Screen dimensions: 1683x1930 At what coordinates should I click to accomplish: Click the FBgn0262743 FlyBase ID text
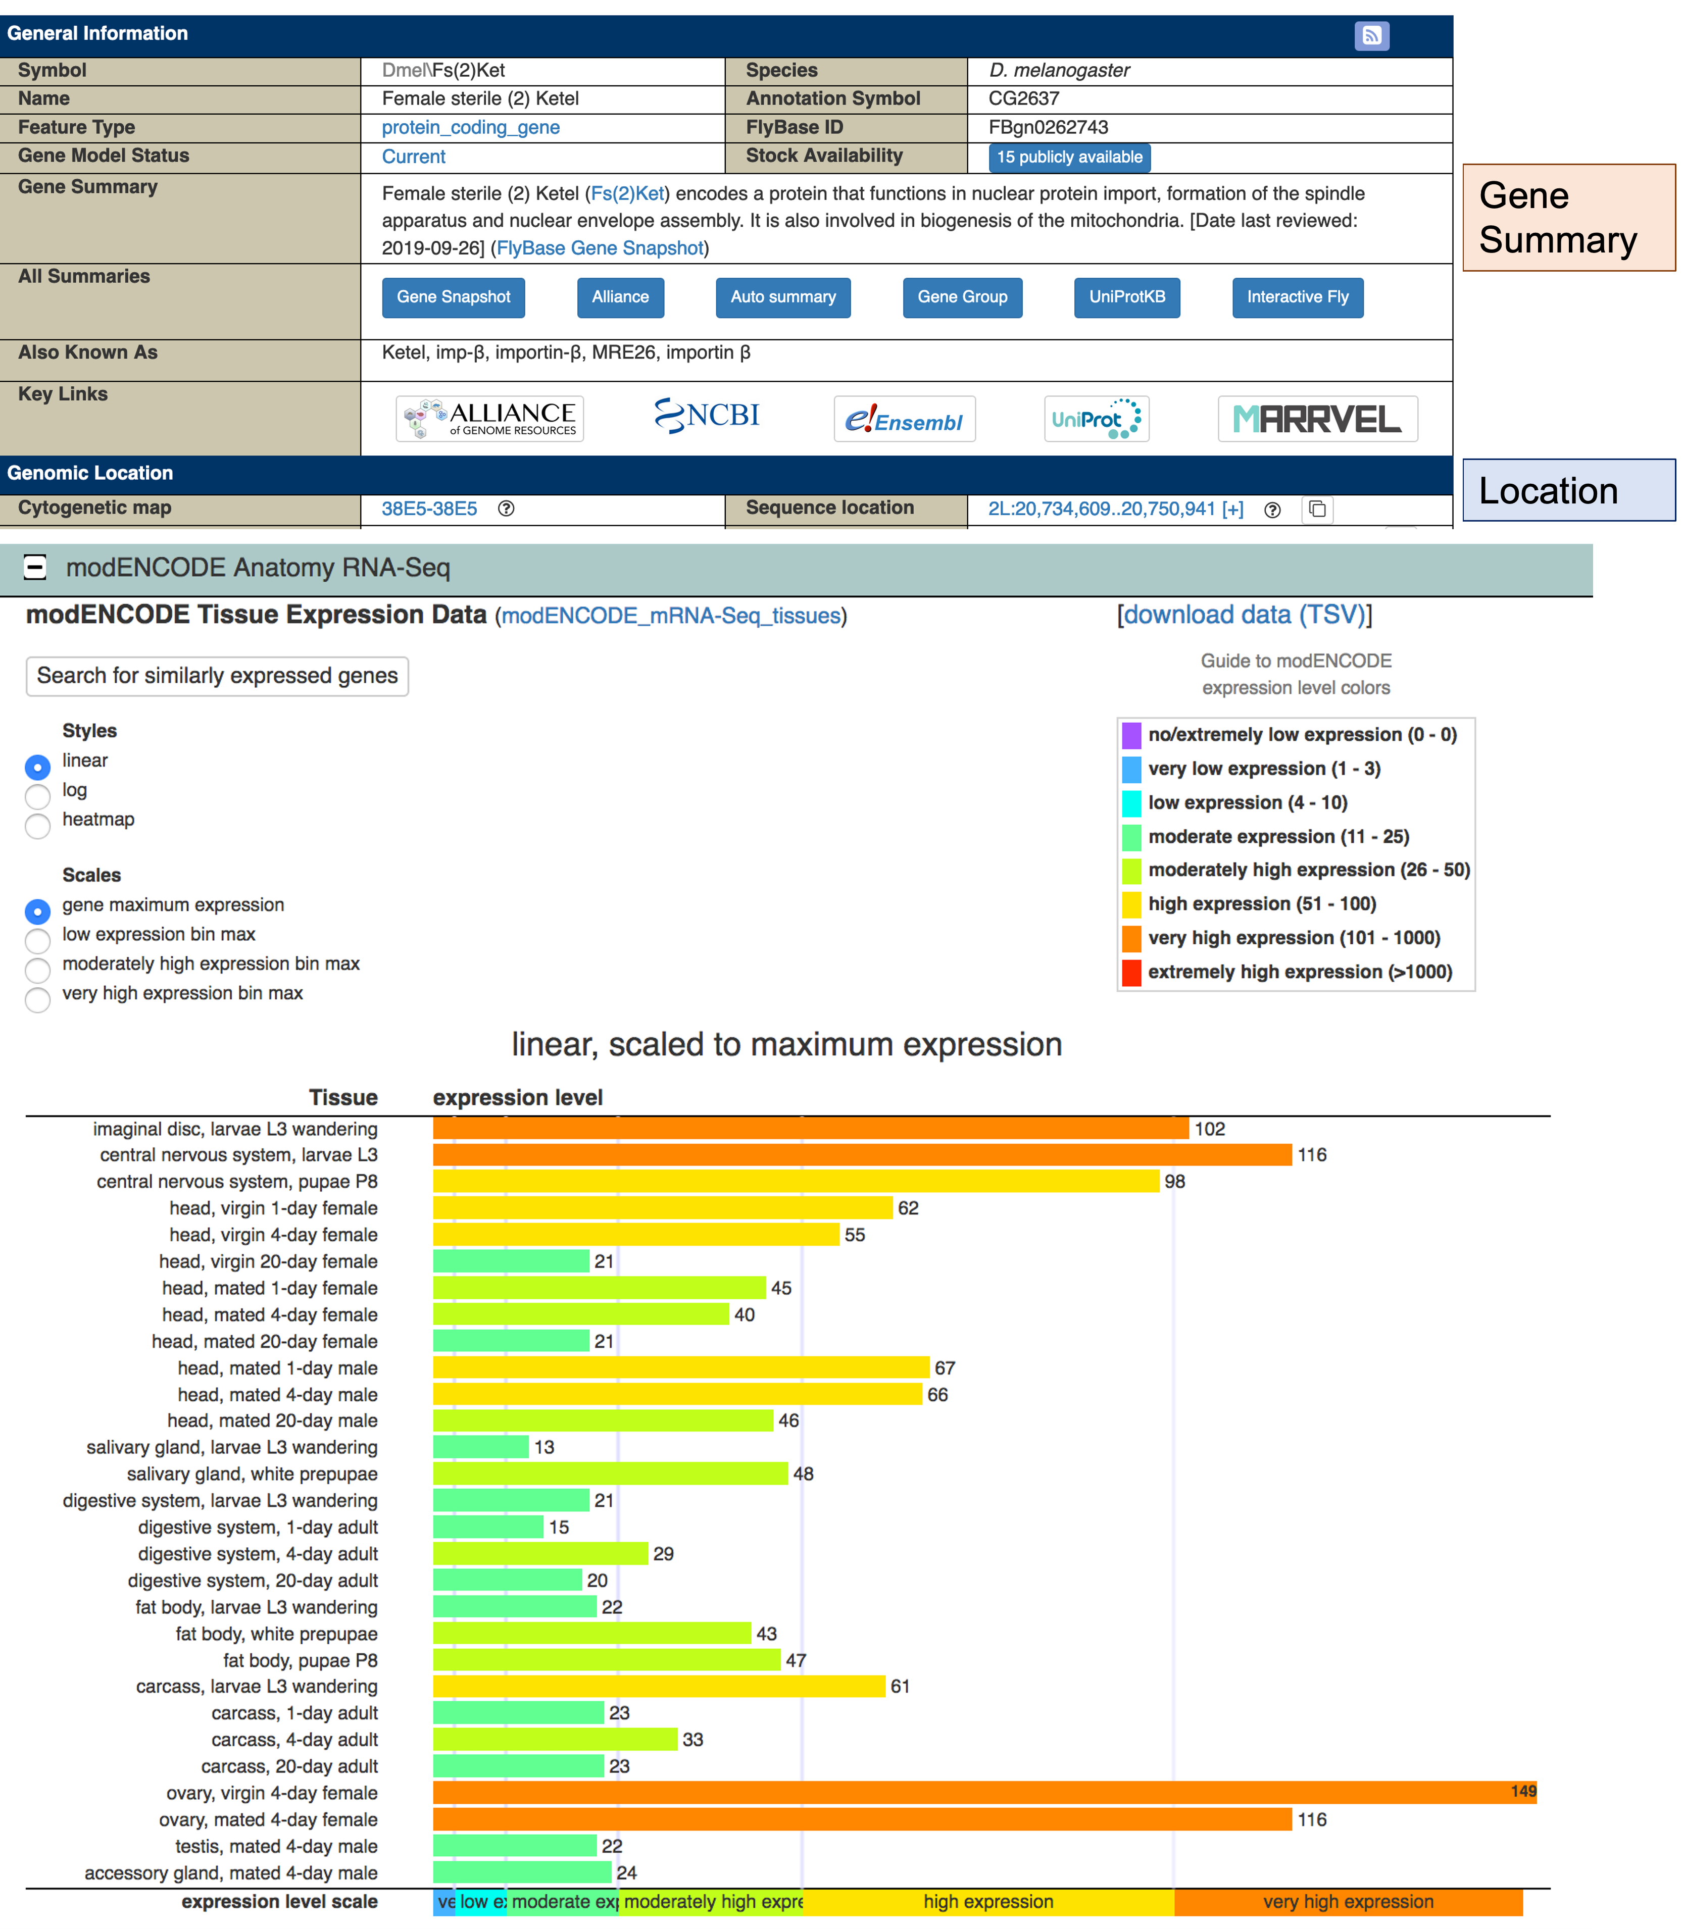(x=1048, y=128)
